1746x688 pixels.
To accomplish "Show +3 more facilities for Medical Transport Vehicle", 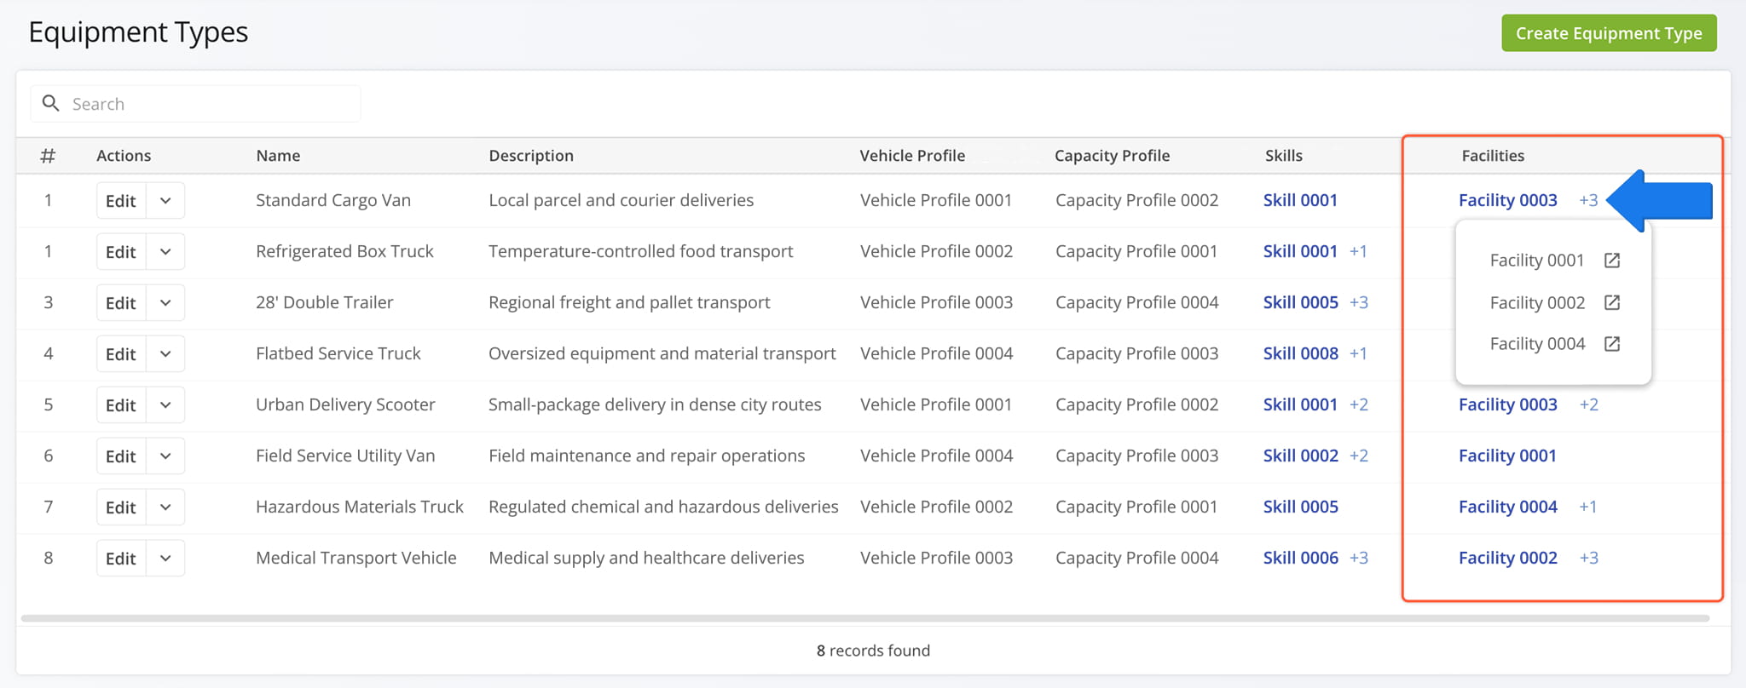I will [x=1588, y=558].
